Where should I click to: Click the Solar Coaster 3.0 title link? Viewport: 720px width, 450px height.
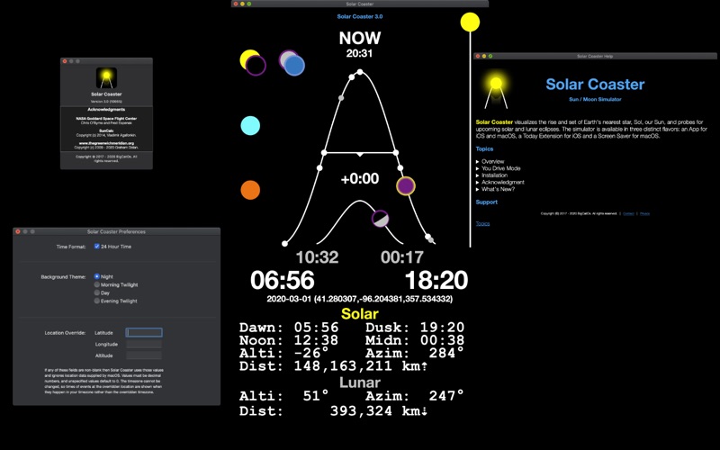coord(359,16)
